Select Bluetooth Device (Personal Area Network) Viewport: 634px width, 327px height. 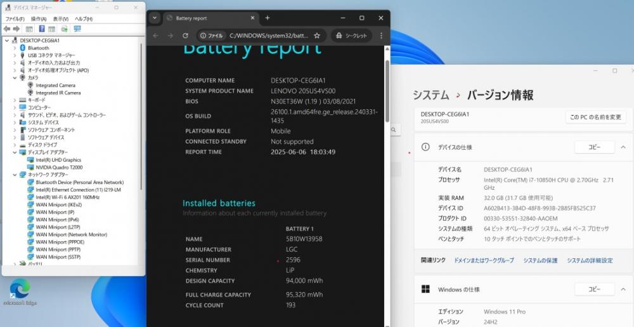pos(80,182)
